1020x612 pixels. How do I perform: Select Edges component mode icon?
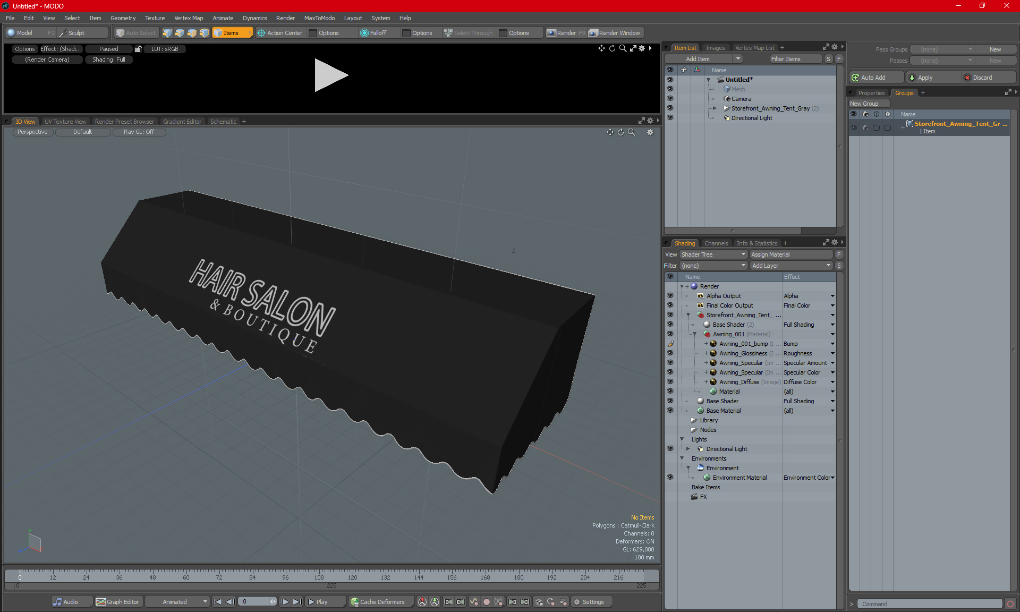coord(180,33)
